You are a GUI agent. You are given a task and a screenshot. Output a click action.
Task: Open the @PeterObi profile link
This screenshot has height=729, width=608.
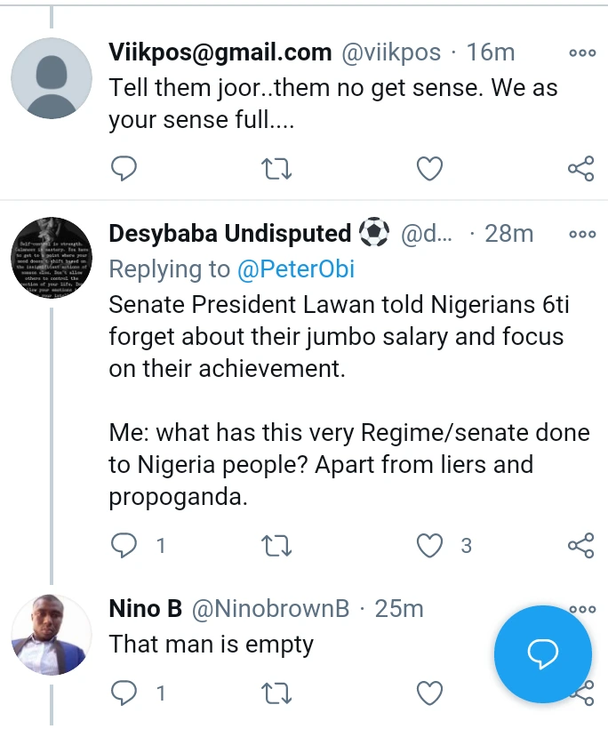pyautogui.click(x=294, y=269)
